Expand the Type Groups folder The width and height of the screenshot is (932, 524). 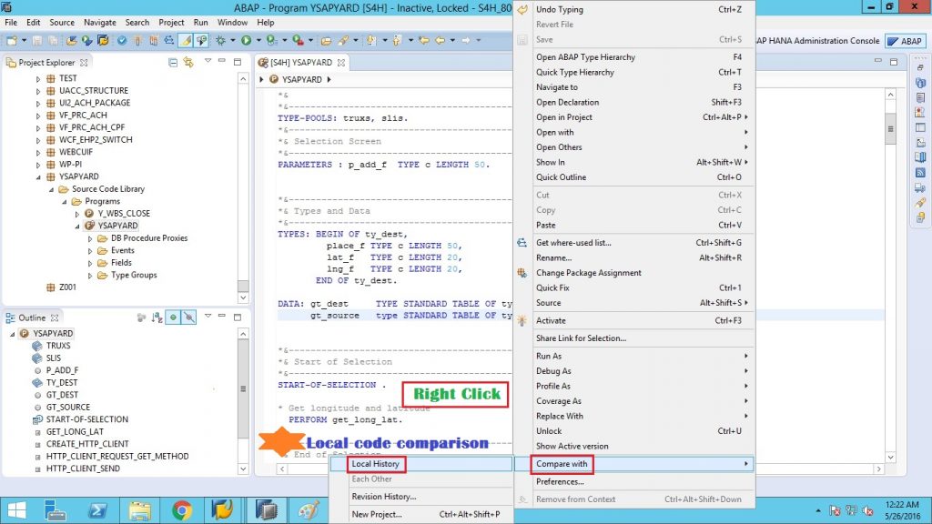(x=90, y=275)
